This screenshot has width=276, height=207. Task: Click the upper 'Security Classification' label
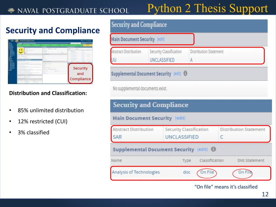point(166,51)
